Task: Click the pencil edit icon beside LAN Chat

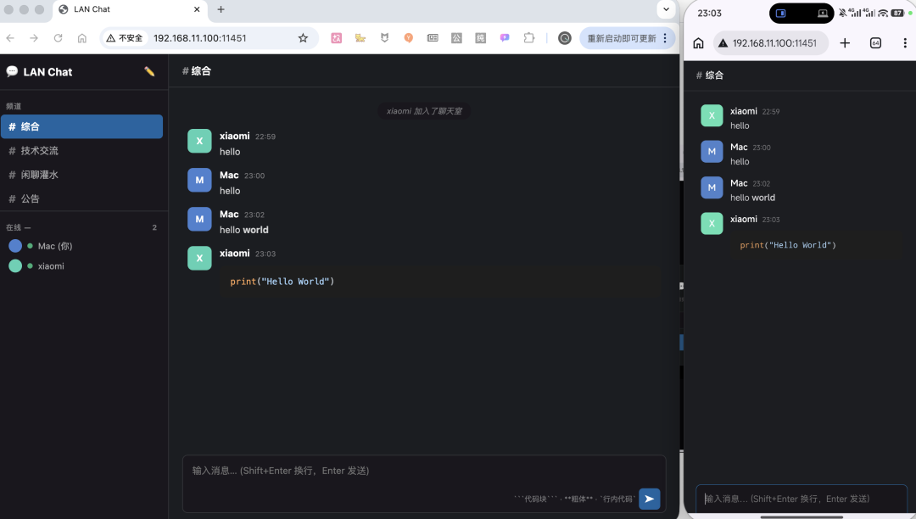Action: click(149, 72)
